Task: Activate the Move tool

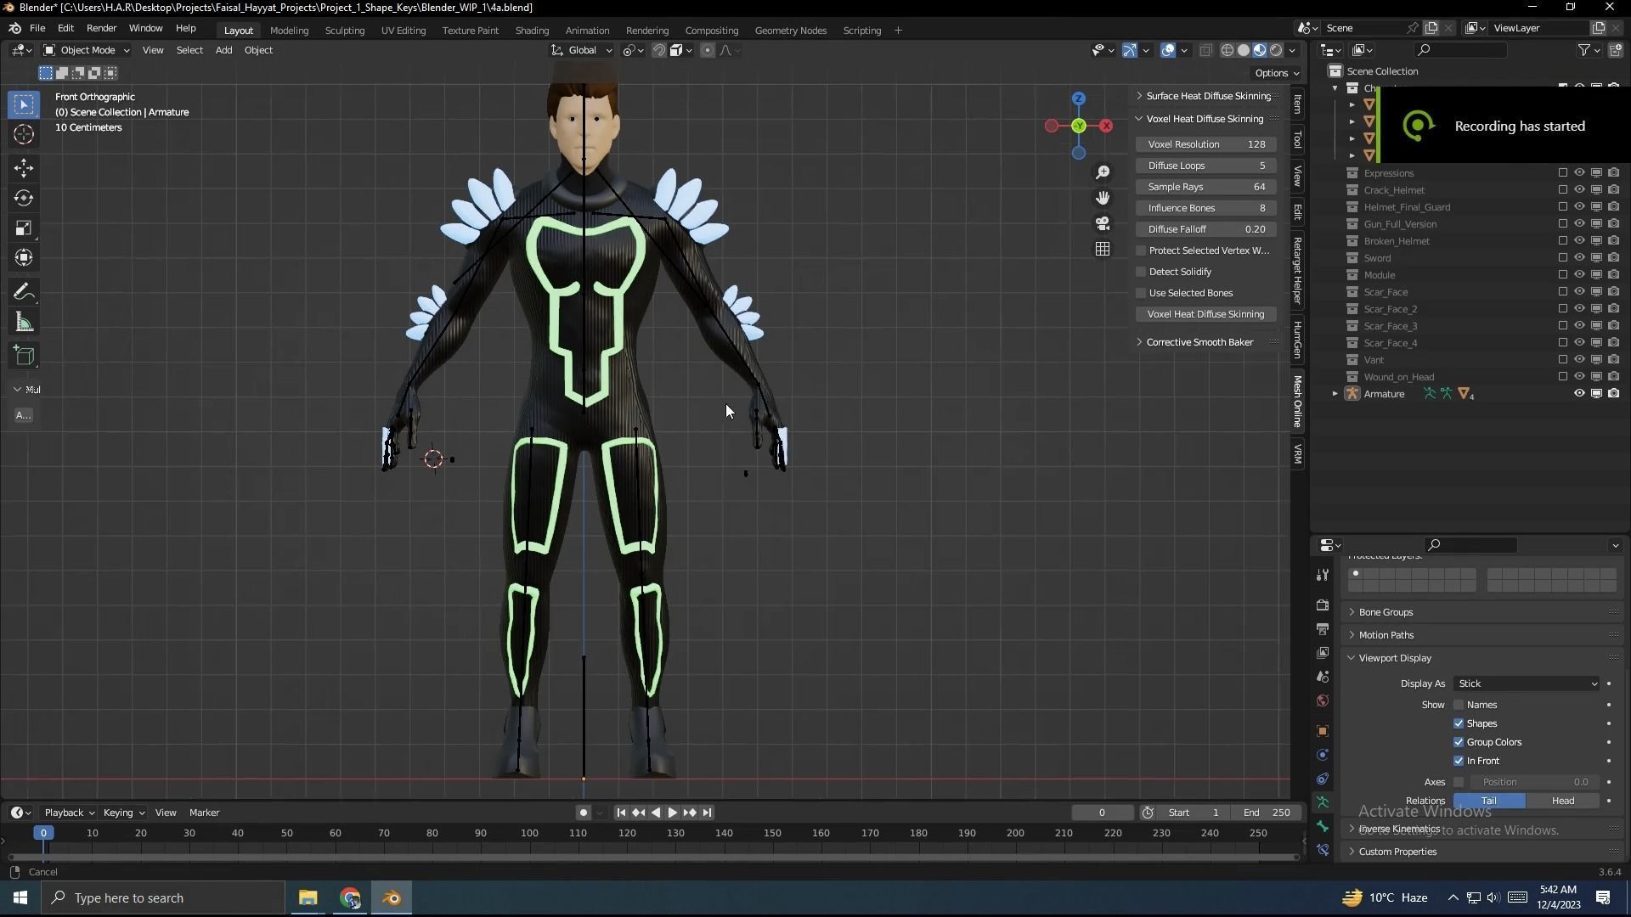Action: click(x=24, y=168)
